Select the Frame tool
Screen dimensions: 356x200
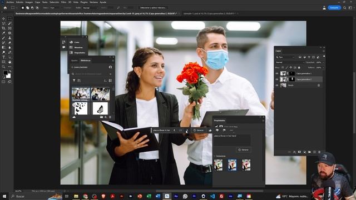(x=9, y=28)
